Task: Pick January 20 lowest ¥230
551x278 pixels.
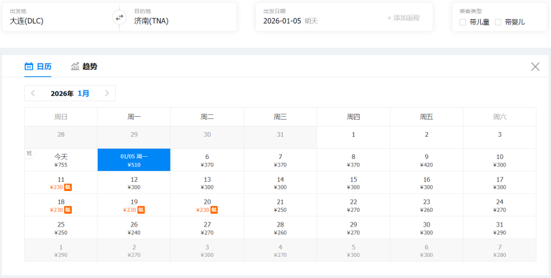Action: 207,205
